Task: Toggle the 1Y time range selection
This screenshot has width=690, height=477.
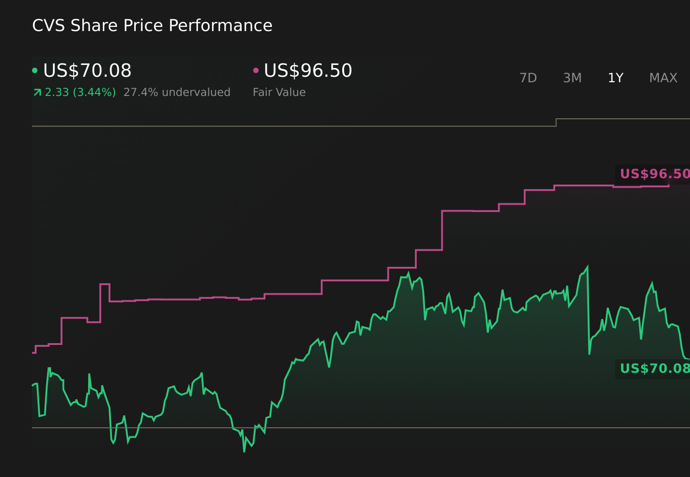Action: [x=615, y=78]
